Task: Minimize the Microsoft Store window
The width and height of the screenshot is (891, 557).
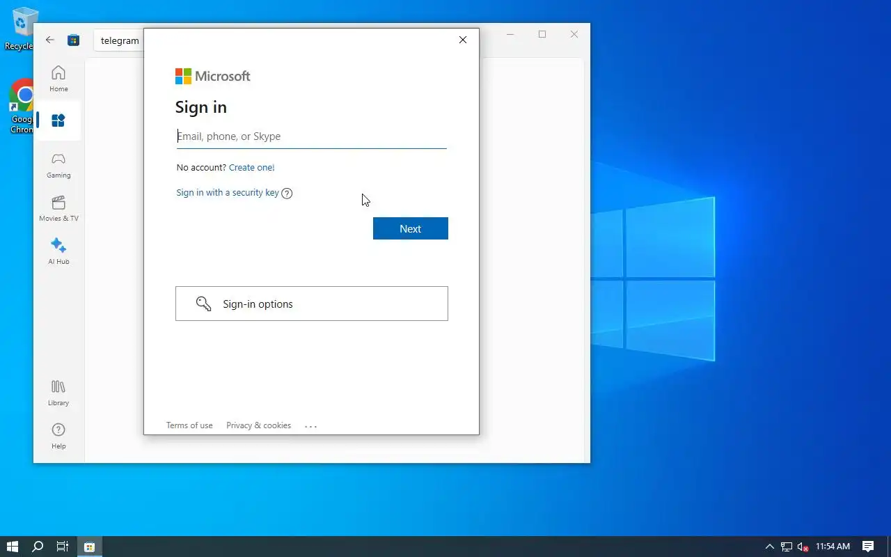Action: click(x=510, y=34)
